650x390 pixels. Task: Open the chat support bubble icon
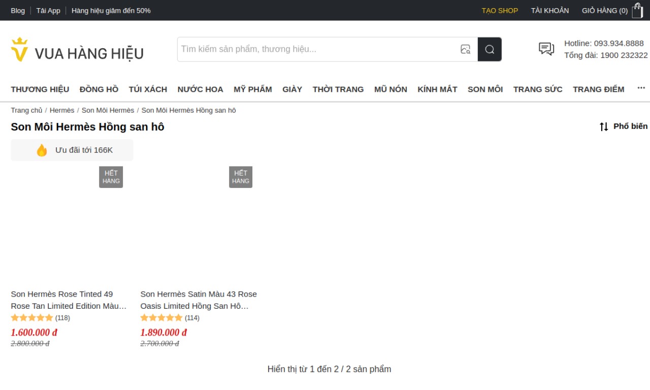point(546,49)
